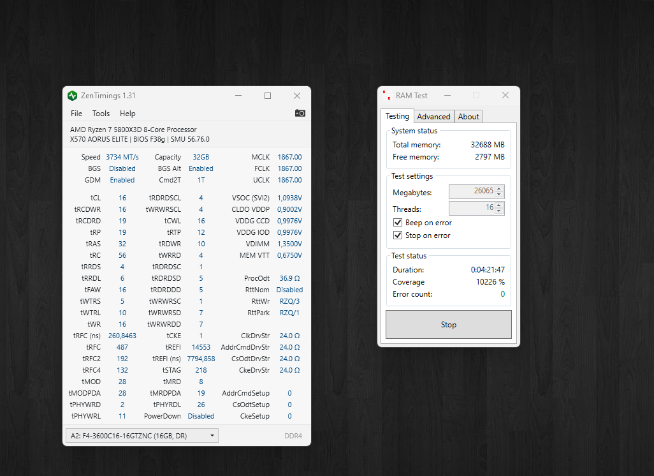
Task: Click the Duration value 0:04:21:47
Action: 488,270
